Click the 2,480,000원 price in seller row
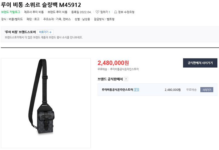The image size is (219, 150). pyautogui.click(x=173, y=90)
